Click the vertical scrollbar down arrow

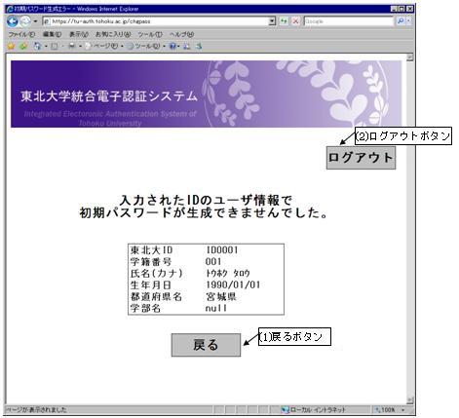410,400
